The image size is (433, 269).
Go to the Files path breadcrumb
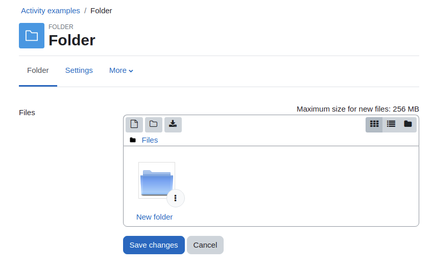click(150, 140)
